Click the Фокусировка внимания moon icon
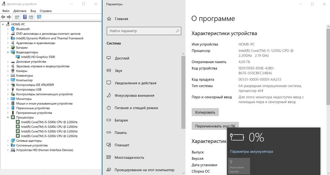 109,95
